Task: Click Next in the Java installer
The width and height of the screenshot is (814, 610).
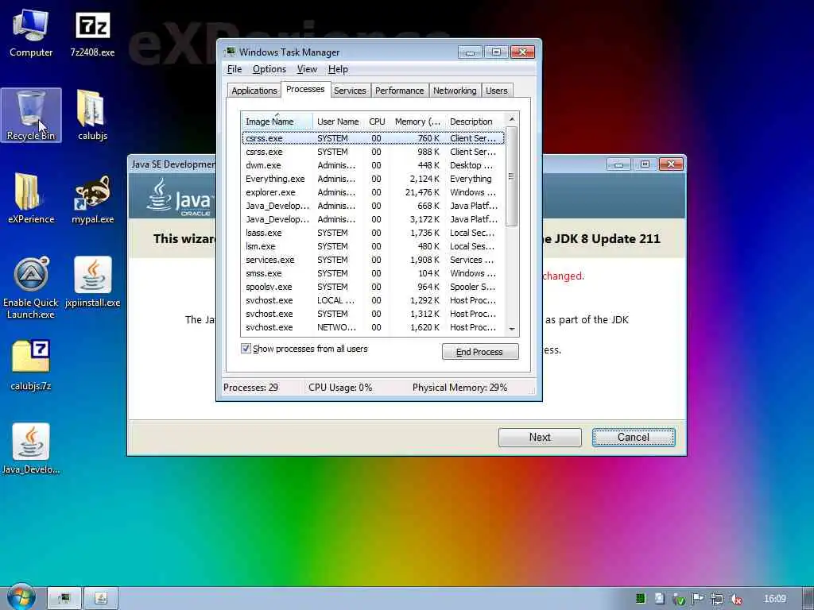Action: (x=540, y=438)
